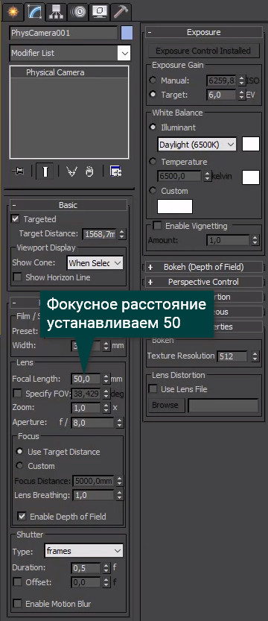This screenshot has height=621, width=268.
Task: Enable the Vignetting checkbox
Action: pos(157,226)
